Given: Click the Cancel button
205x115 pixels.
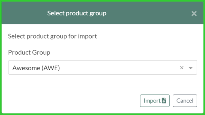Looking at the screenshot, I should (x=185, y=101).
